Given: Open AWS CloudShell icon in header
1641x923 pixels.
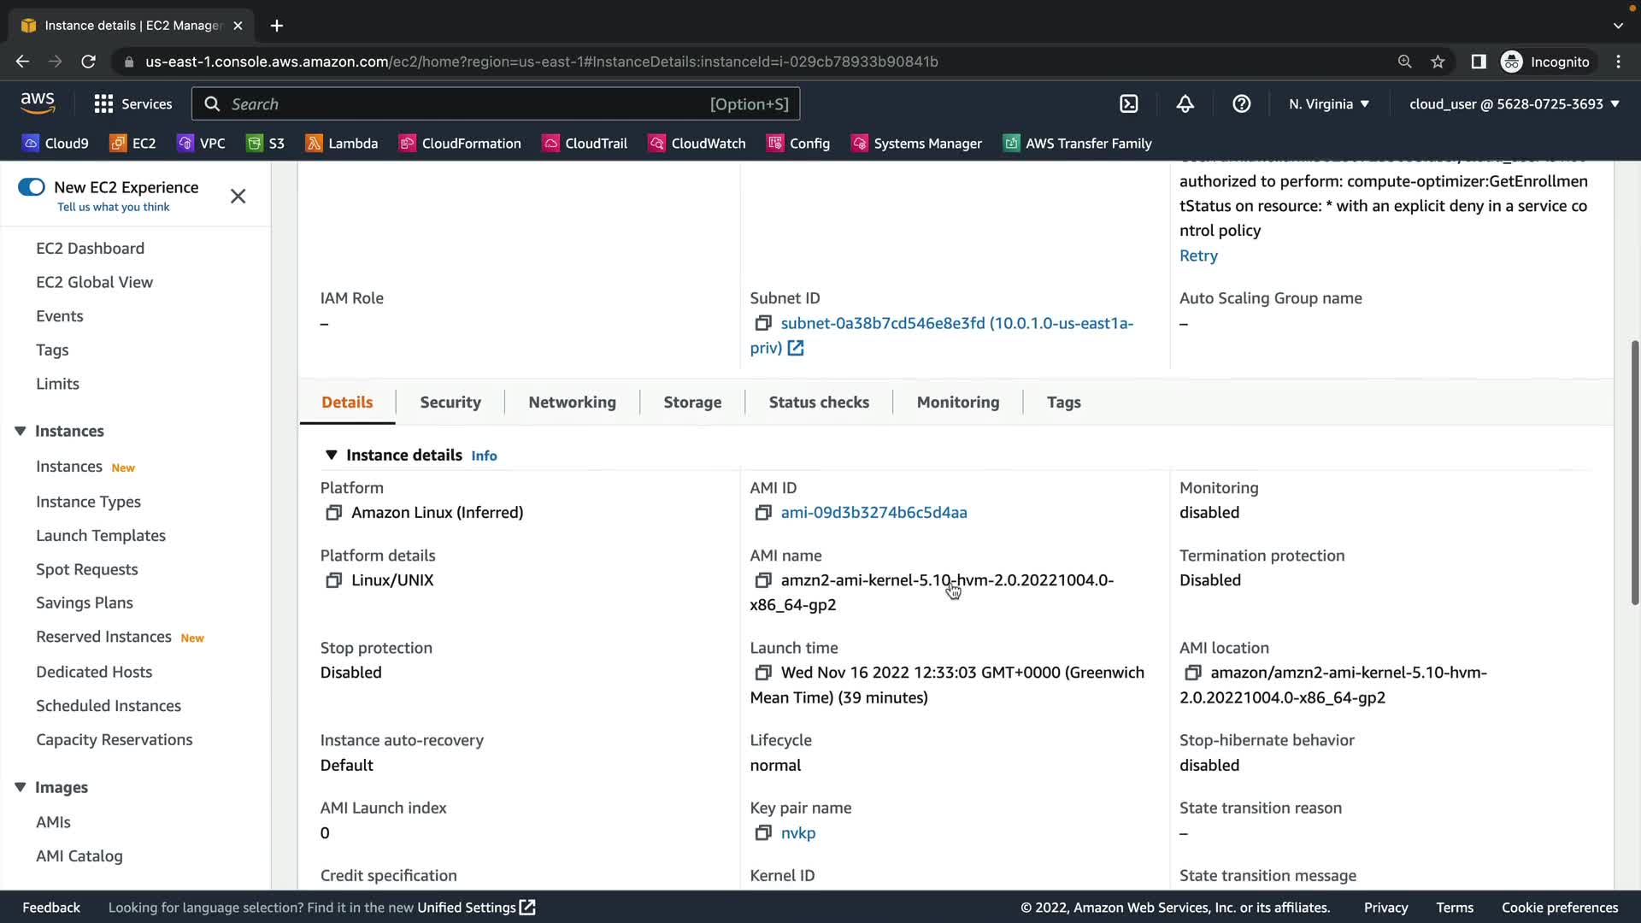Looking at the screenshot, I should tap(1129, 104).
